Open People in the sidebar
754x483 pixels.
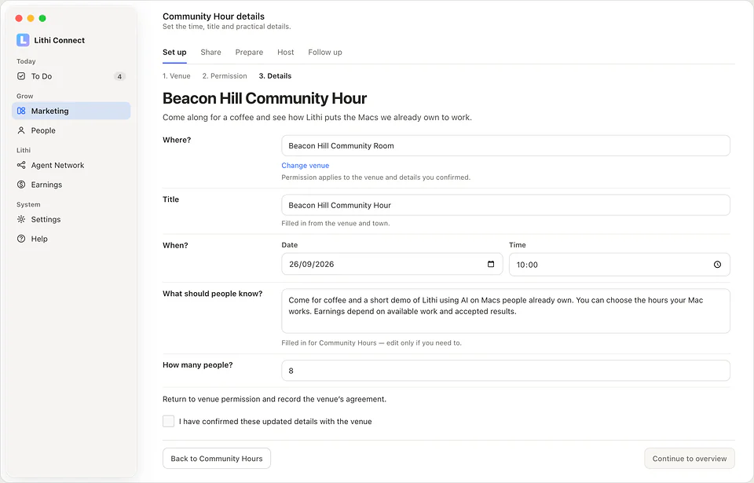[71, 130]
